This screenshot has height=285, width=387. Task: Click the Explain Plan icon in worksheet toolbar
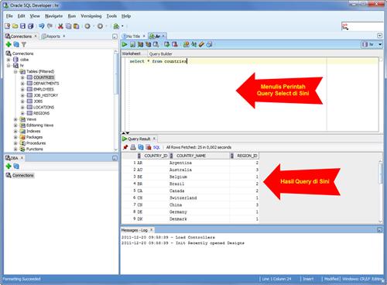(140, 44)
